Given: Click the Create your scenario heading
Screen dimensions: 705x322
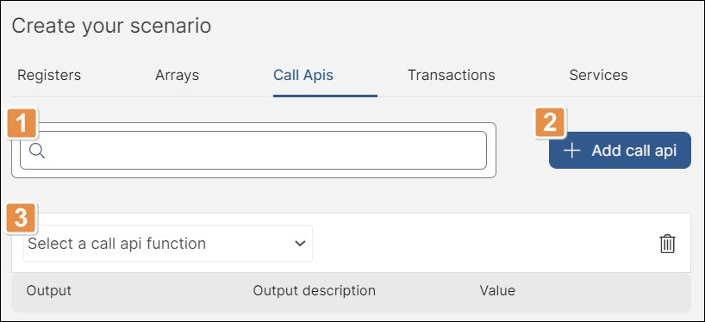Looking at the screenshot, I should pyautogui.click(x=111, y=26).
